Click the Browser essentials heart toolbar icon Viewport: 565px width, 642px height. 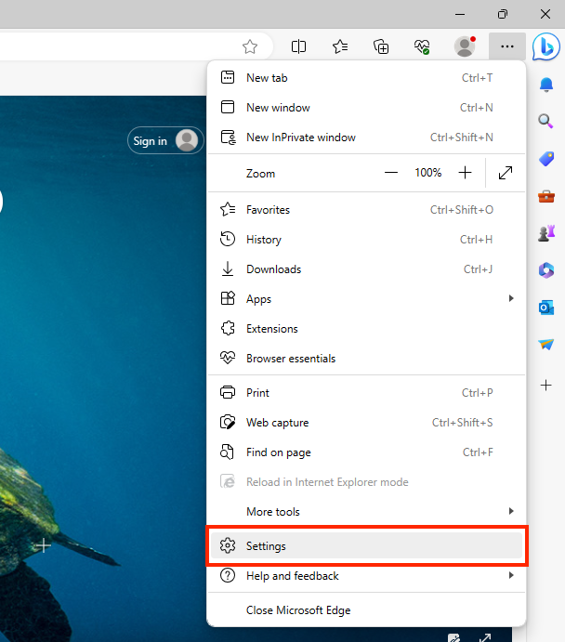pos(422,46)
